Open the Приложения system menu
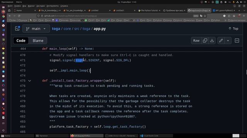 tap(7, 2)
